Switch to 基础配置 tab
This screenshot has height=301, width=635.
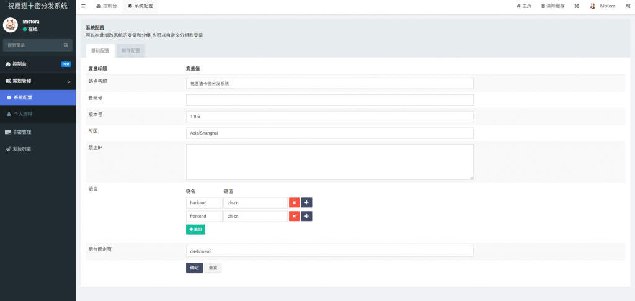pyautogui.click(x=100, y=51)
